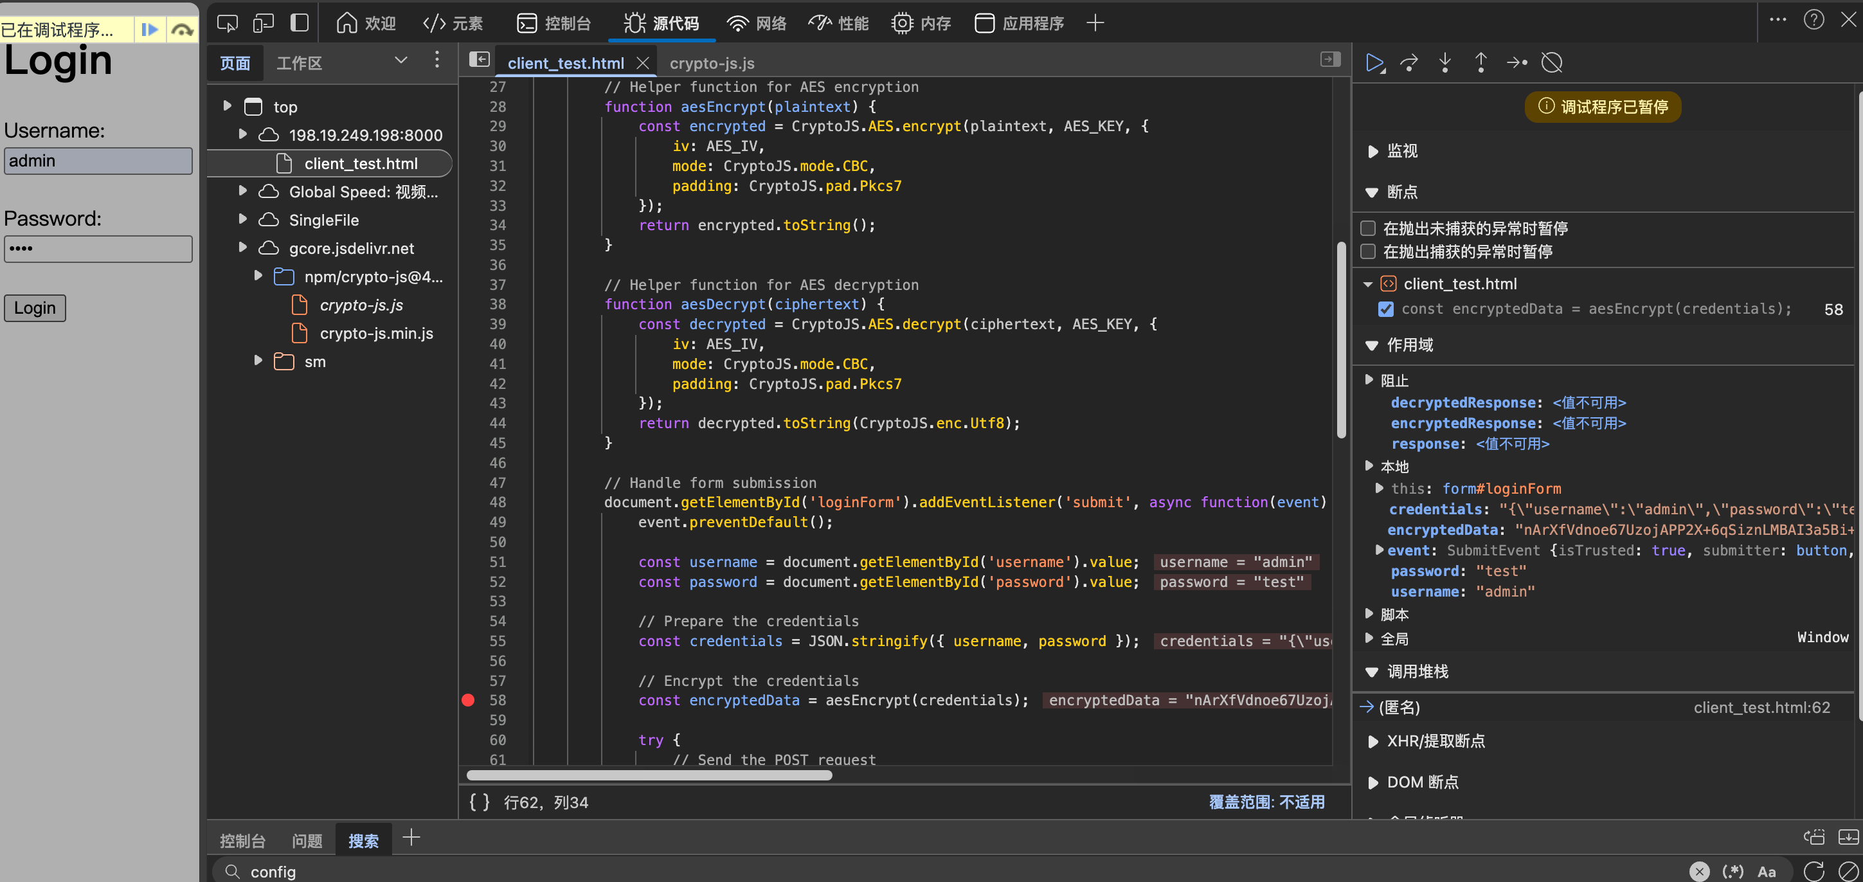Toggle match case Aa option
Image resolution: width=1863 pixels, height=882 pixels.
(1767, 871)
